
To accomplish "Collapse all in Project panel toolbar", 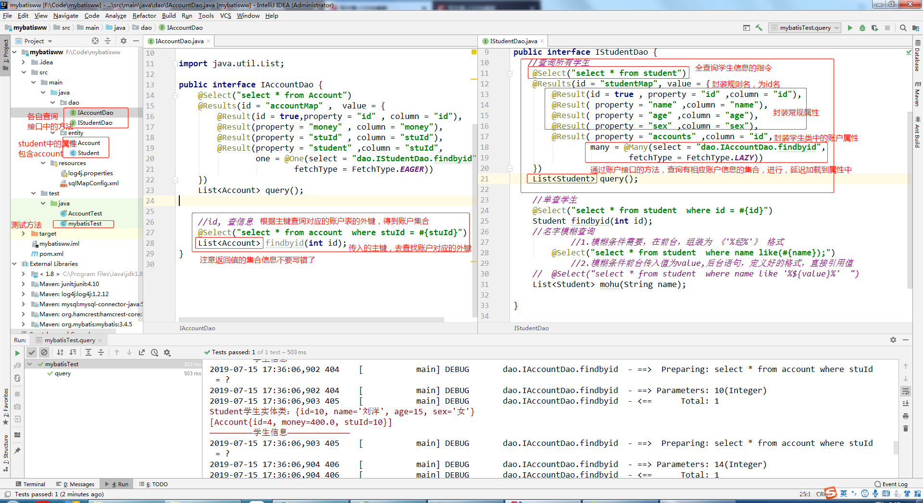I will click(x=108, y=41).
